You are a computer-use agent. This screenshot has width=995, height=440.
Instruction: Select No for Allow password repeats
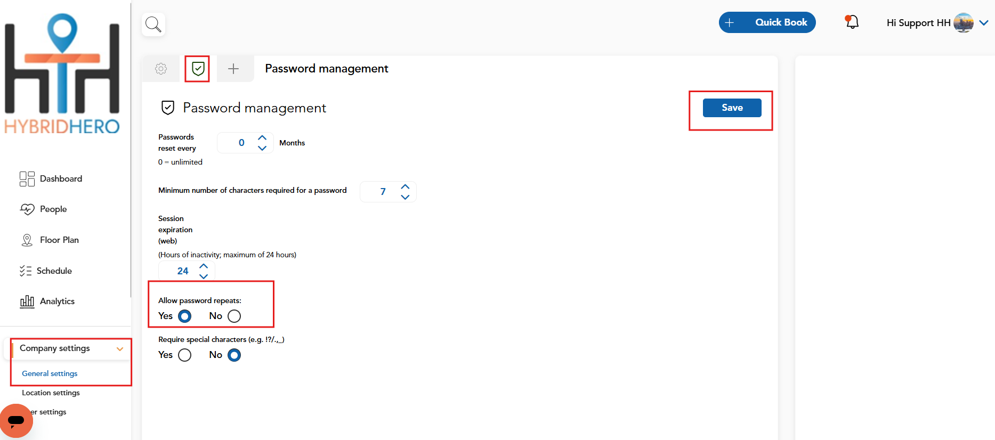[233, 316]
